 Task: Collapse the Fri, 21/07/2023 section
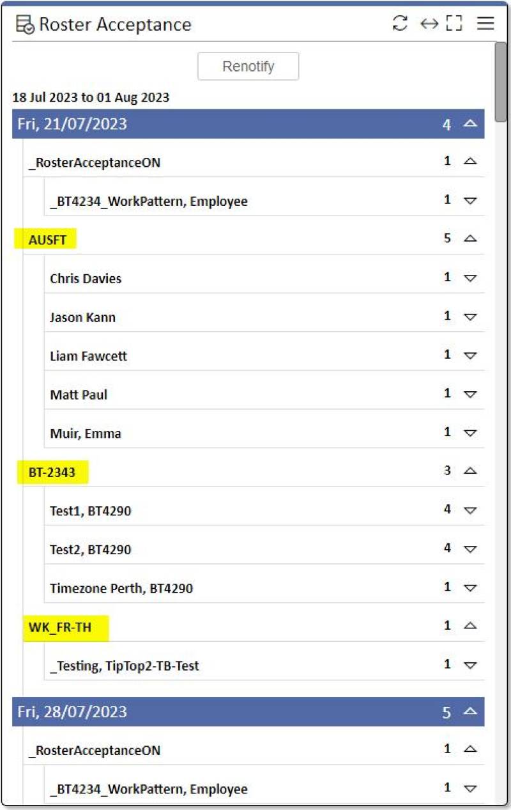pyautogui.click(x=470, y=123)
